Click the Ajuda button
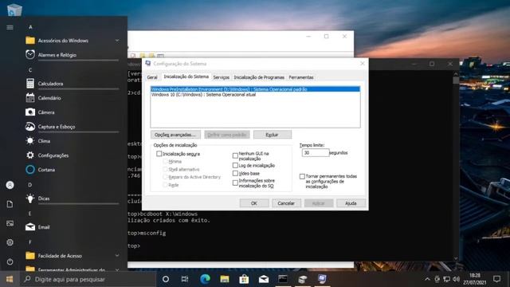This screenshot has height=287, width=510. tap(351, 203)
